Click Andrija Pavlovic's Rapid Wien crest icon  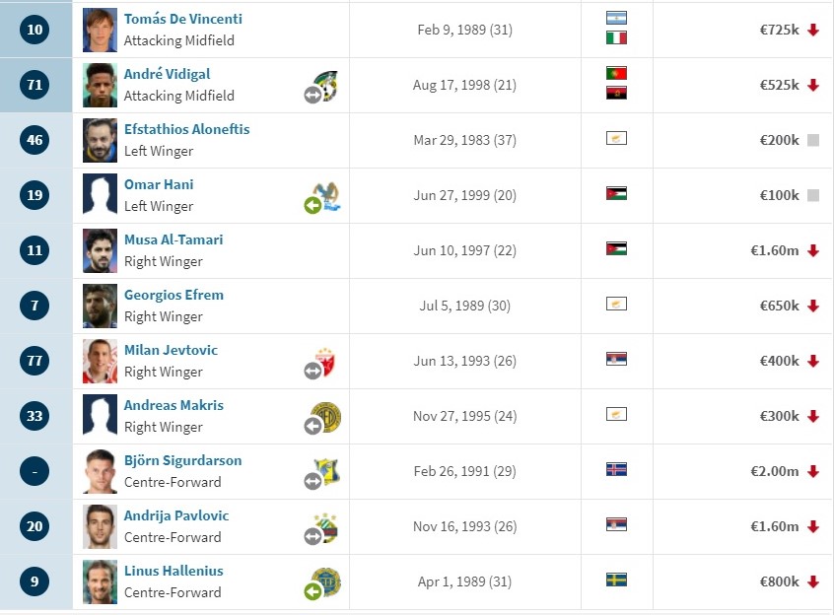click(x=322, y=528)
